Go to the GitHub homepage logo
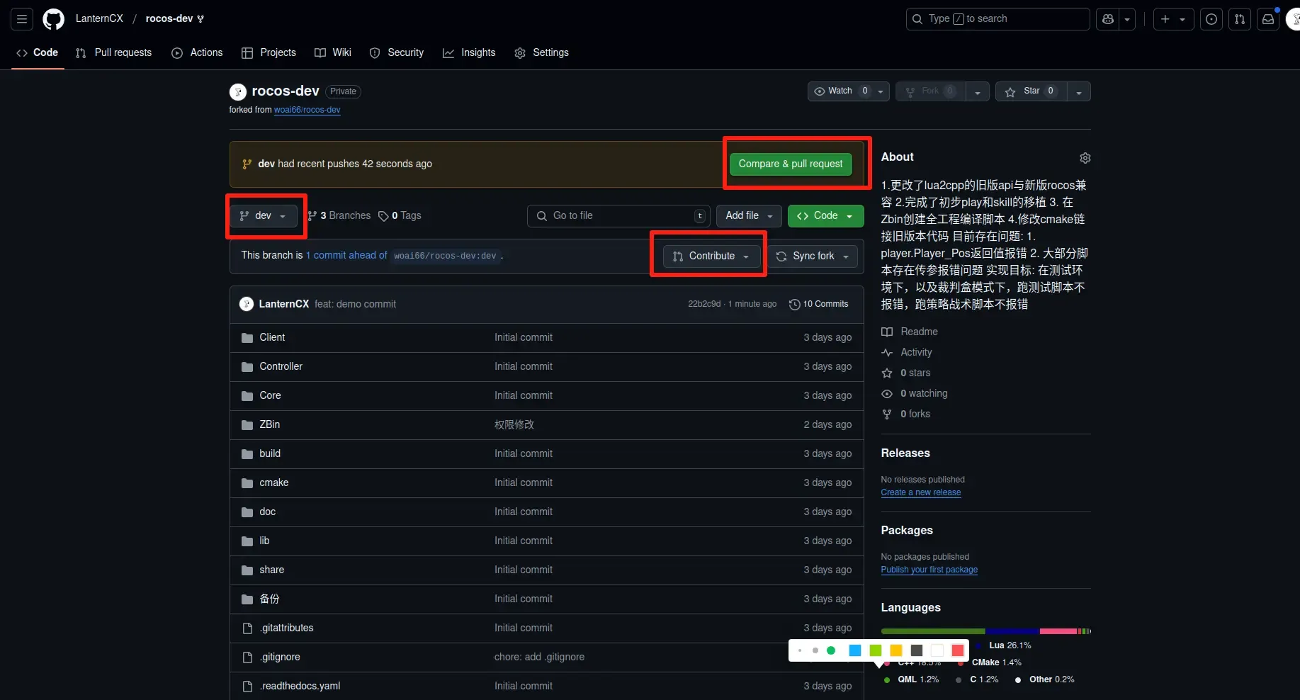 (x=53, y=19)
